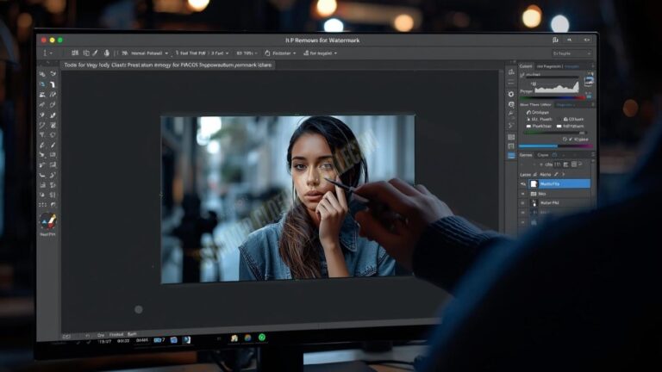662x372 pixels.
Task: Click the search field labeled "Ex foqfte"
Action: pyautogui.click(x=571, y=53)
